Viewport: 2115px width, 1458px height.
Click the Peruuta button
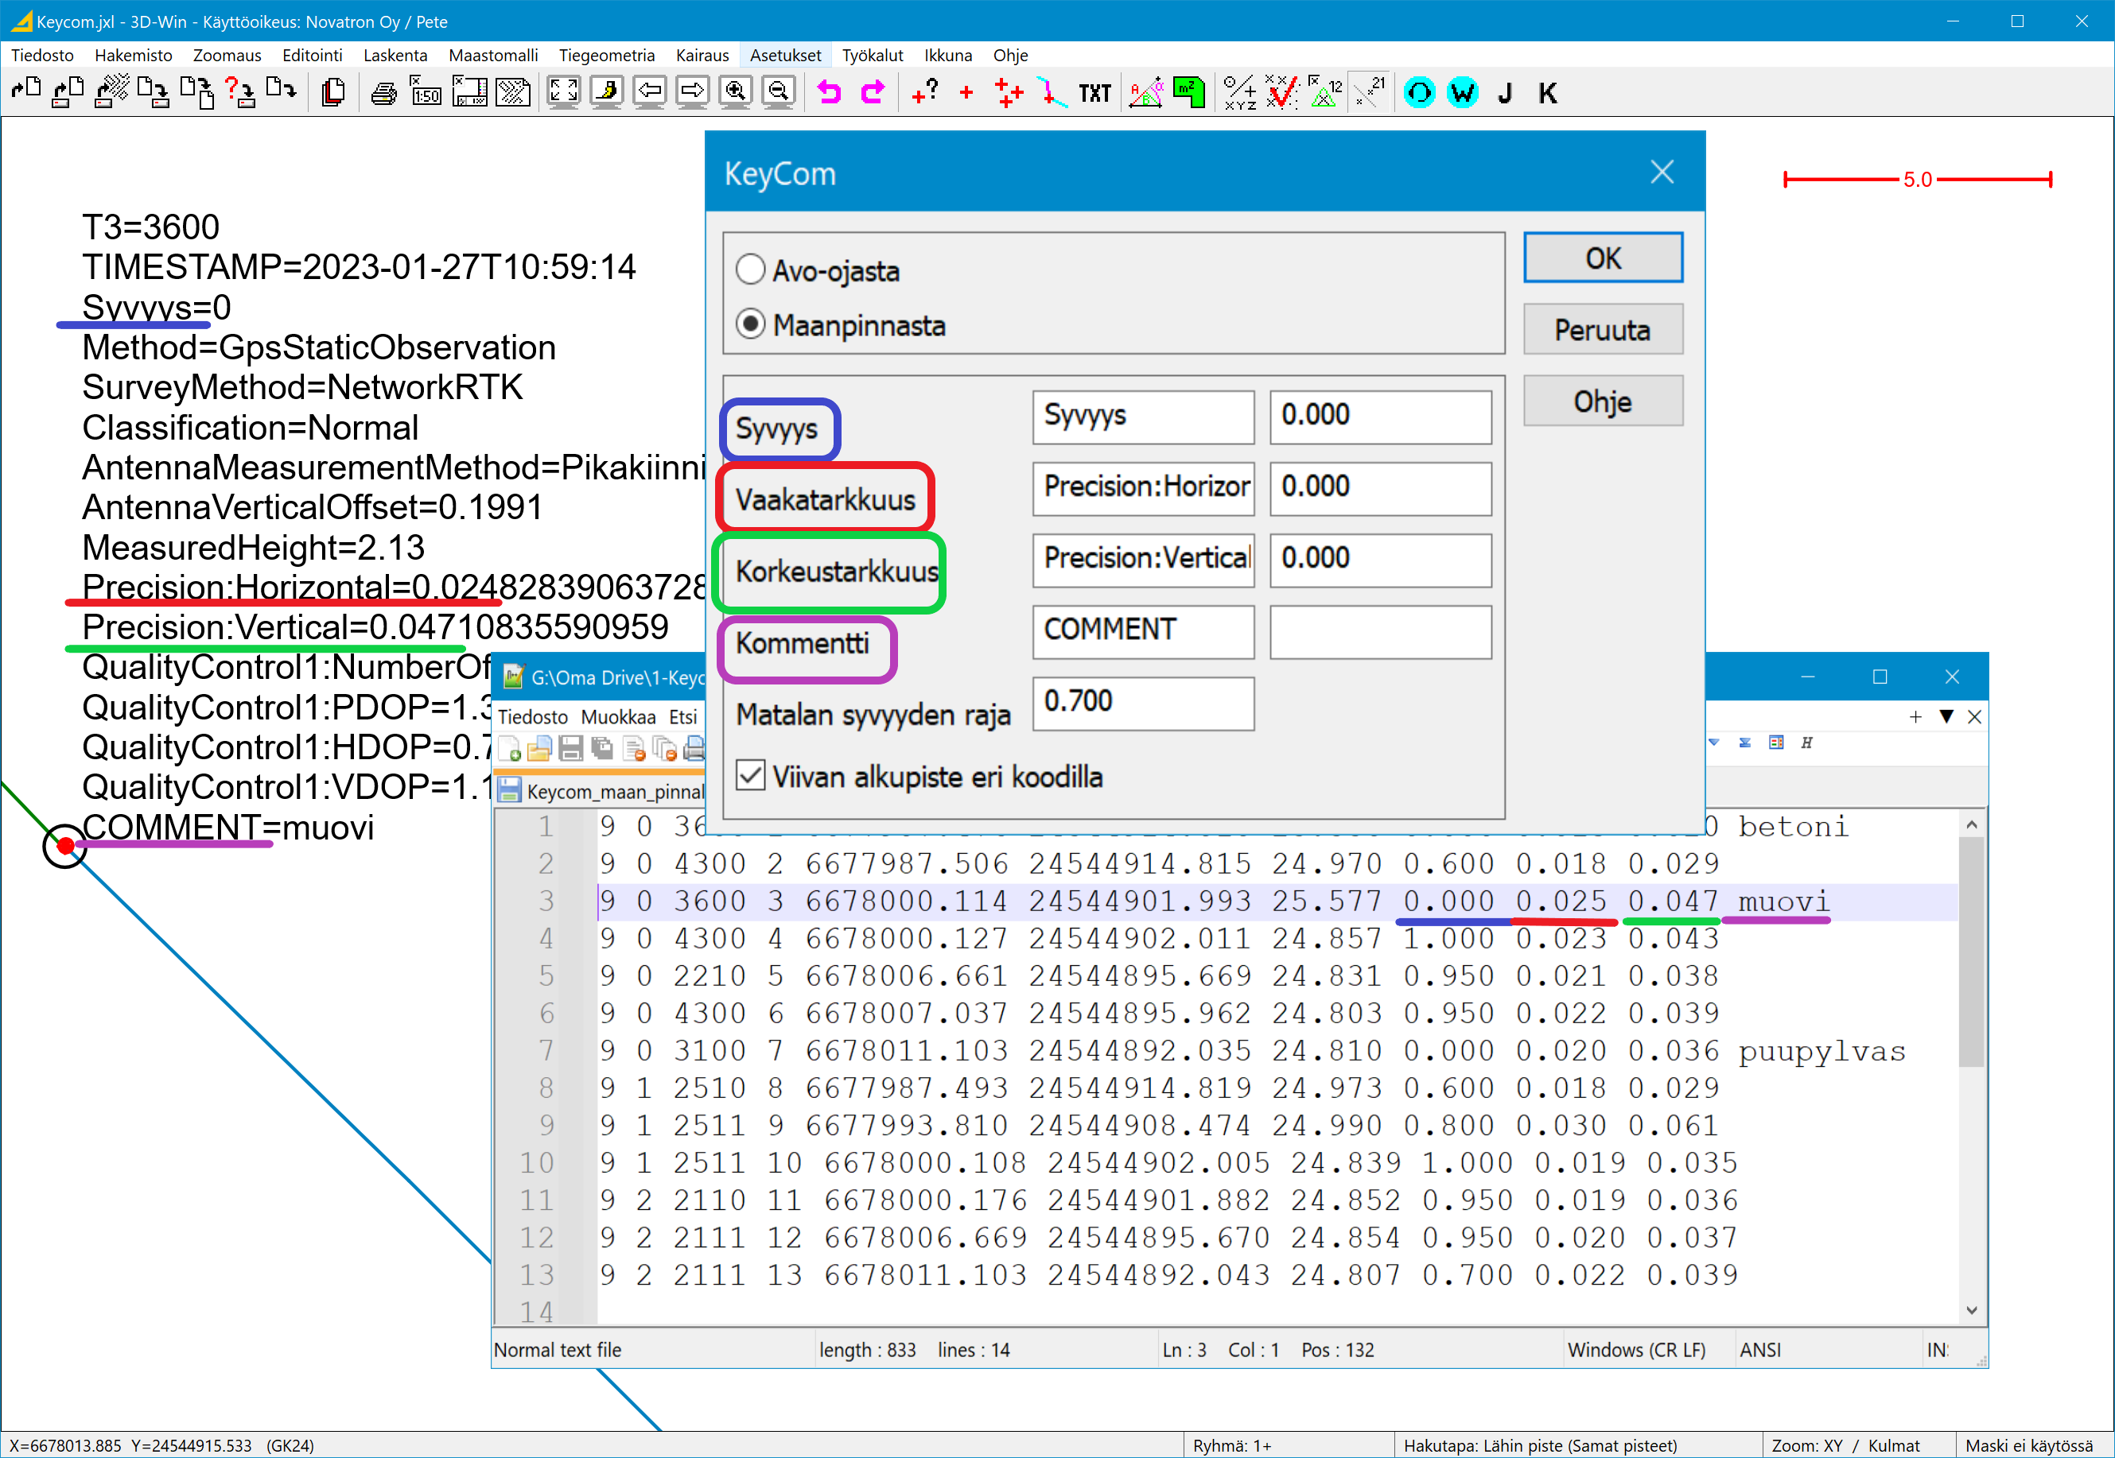click(x=1602, y=330)
